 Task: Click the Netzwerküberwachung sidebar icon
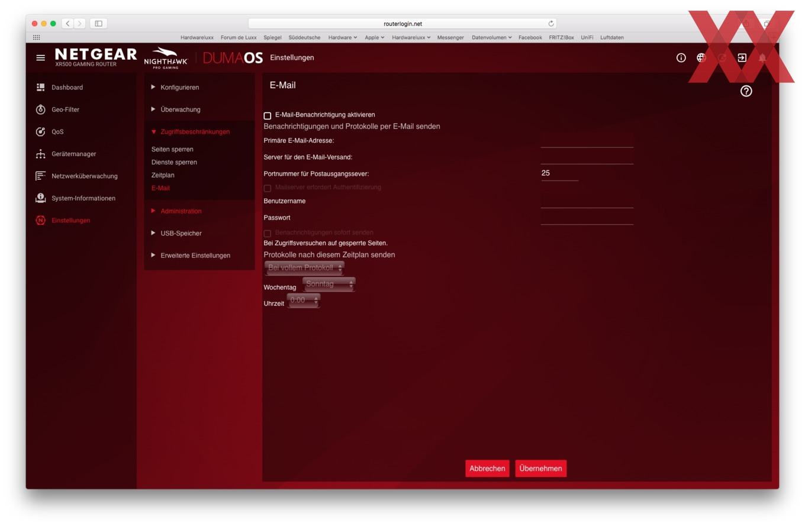click(x=40, y=176)
